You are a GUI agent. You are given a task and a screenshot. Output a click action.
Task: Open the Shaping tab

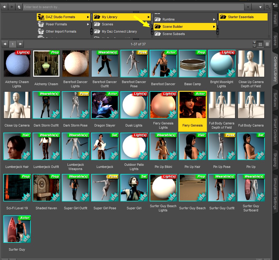pos(275,160)
